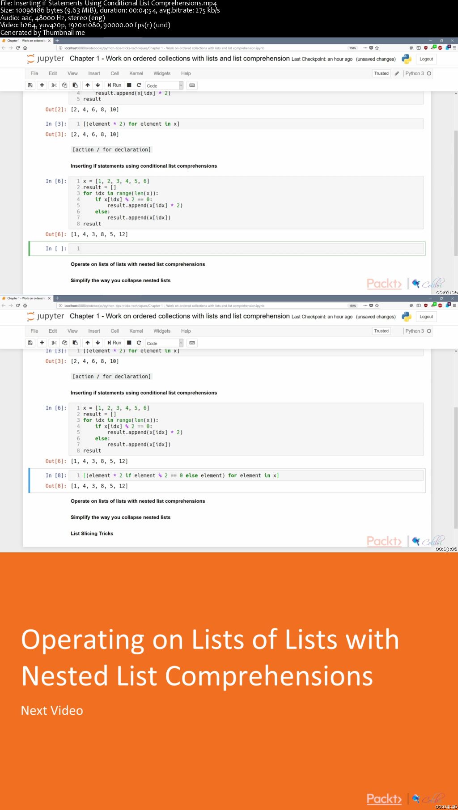Click Python 3 kernel label, bottom screenshot
The image size is (458, 810).
414,331
